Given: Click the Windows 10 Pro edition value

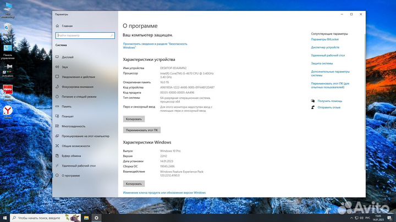Looking at the screenshot, I should tap(170, 151).
